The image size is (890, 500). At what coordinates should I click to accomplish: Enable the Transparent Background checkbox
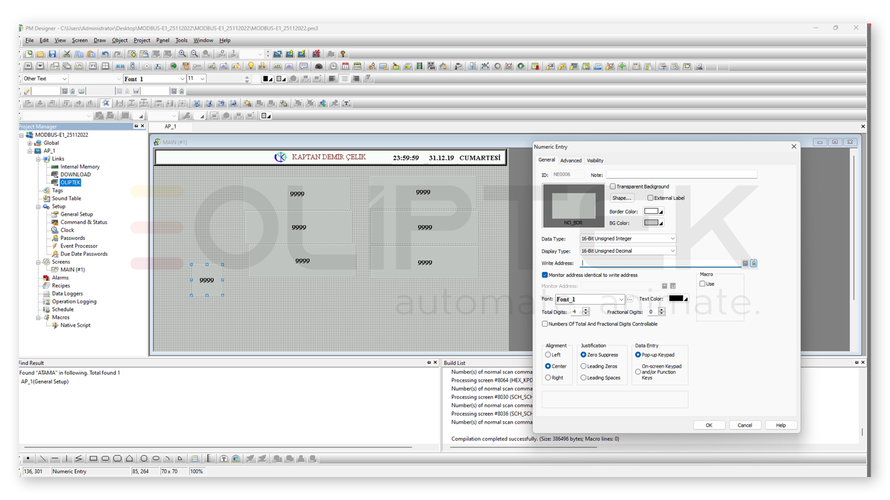(x=613, y=186)
